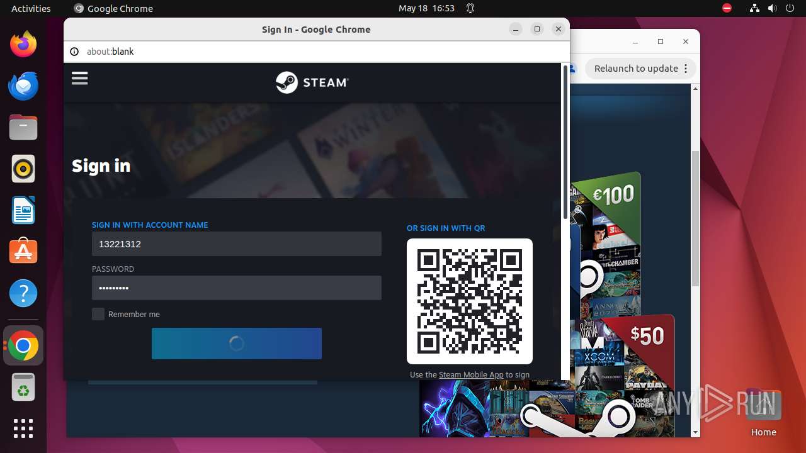Click the notification bell icon
The width and height of the screenshot is (806, 453).
click(470, 8)
